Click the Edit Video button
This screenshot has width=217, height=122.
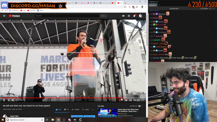pyautogui.click(x=89, y=117)
